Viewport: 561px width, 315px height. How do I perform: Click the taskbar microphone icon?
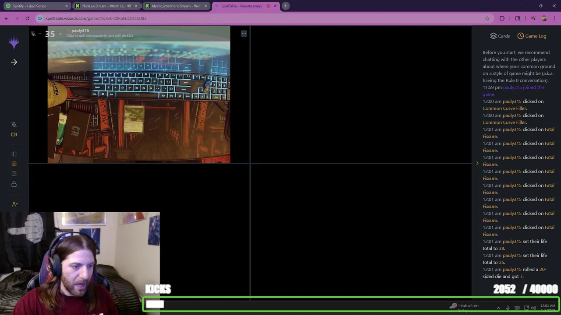pos(508,308)
